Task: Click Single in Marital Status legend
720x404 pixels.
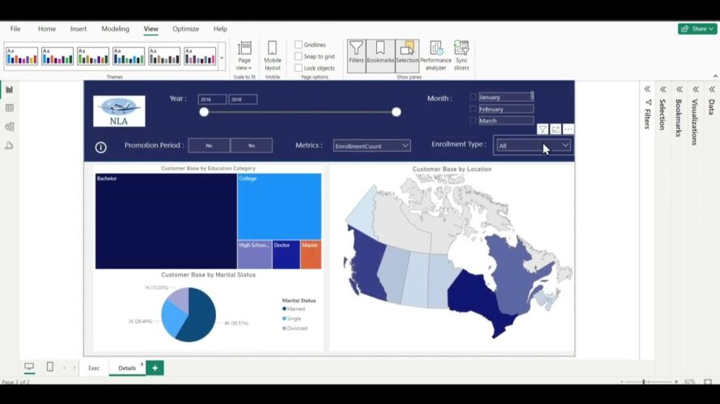Action: (x=292, y=318)
